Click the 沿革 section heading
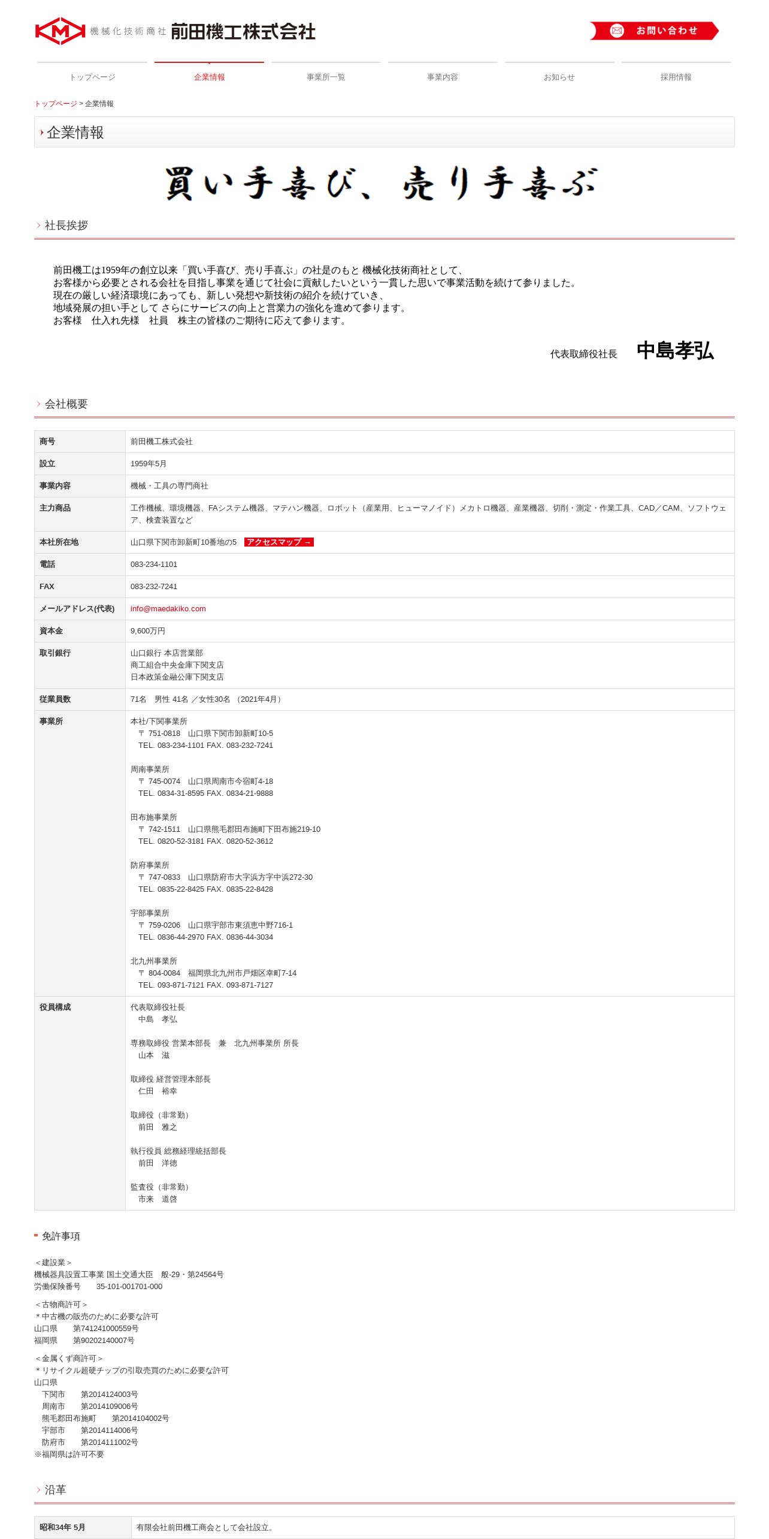769x1539 pixels. (x=56, y=1490)
